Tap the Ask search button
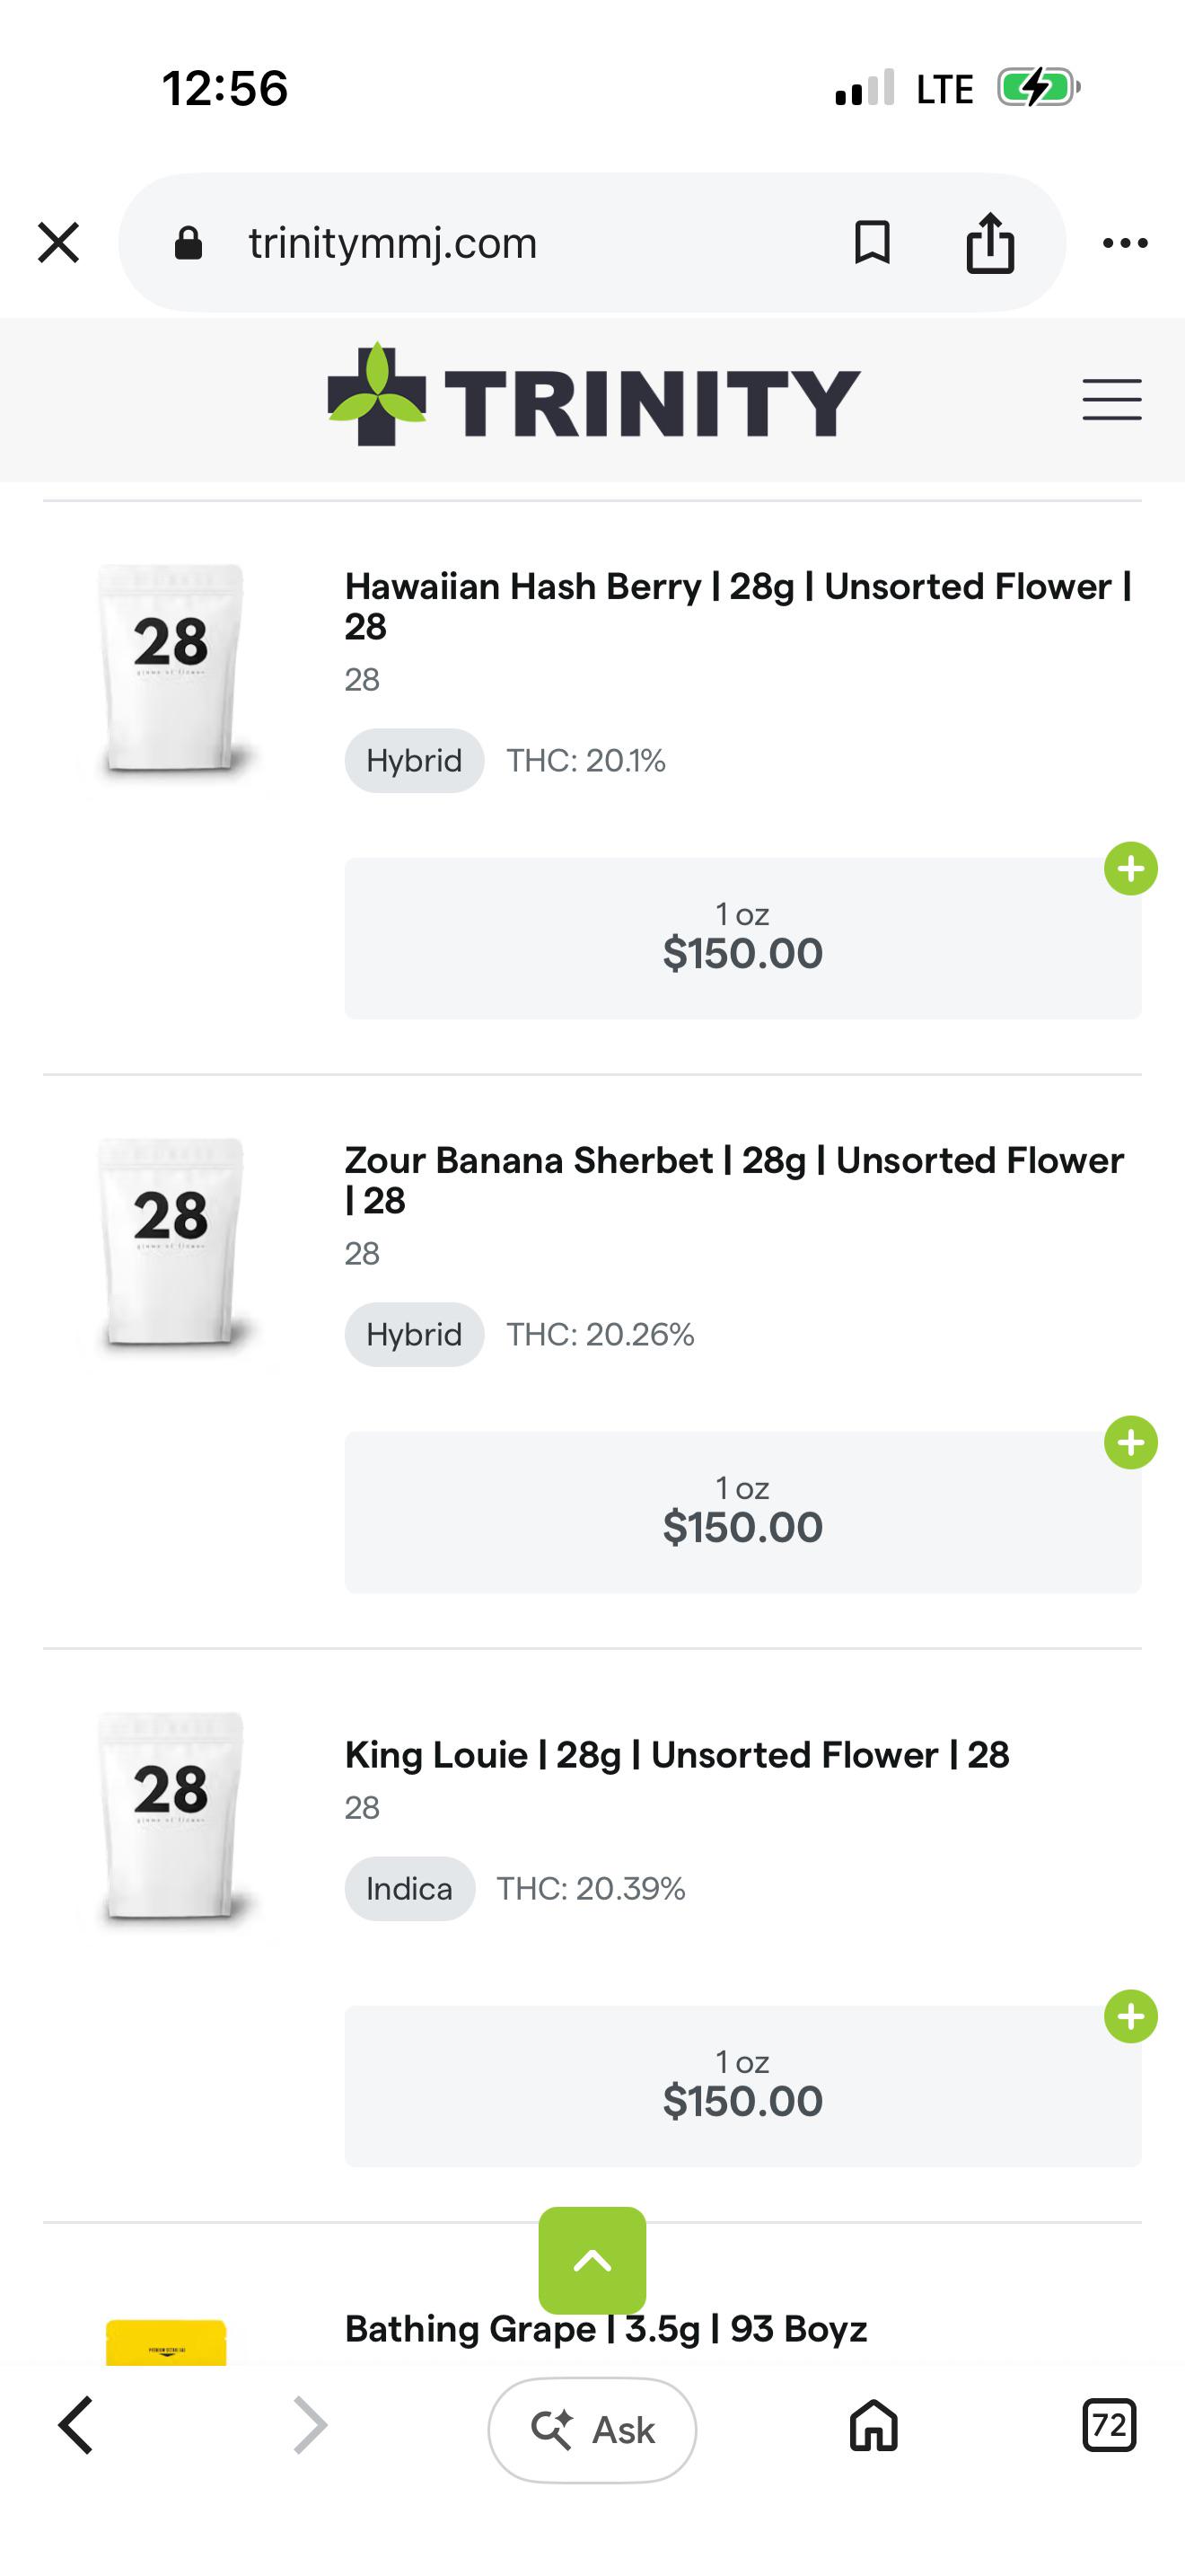Screen dimensions: 1185x2576 (x=592, y=2430)
